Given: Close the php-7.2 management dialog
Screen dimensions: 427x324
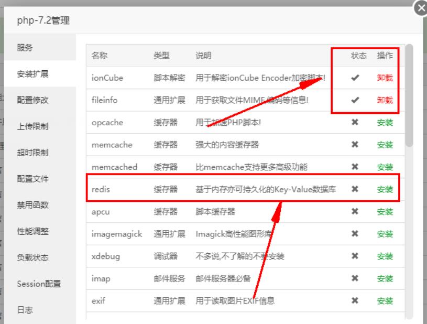Looking at the screenshot, I should 421,7.
